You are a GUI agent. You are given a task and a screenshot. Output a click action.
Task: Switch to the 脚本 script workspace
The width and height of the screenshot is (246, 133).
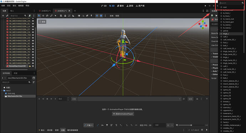(121, 6)
